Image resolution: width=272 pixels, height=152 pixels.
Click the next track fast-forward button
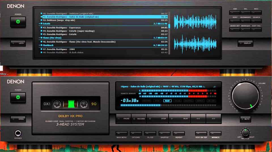point(214,119)
